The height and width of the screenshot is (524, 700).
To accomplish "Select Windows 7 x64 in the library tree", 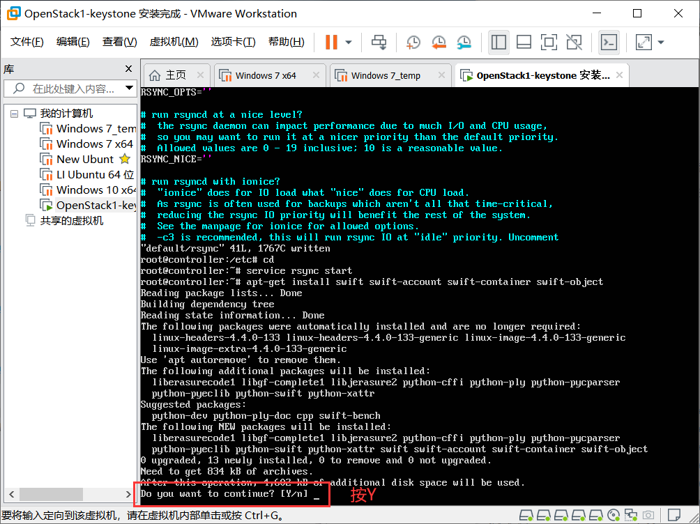I will (x=95, y=144).
